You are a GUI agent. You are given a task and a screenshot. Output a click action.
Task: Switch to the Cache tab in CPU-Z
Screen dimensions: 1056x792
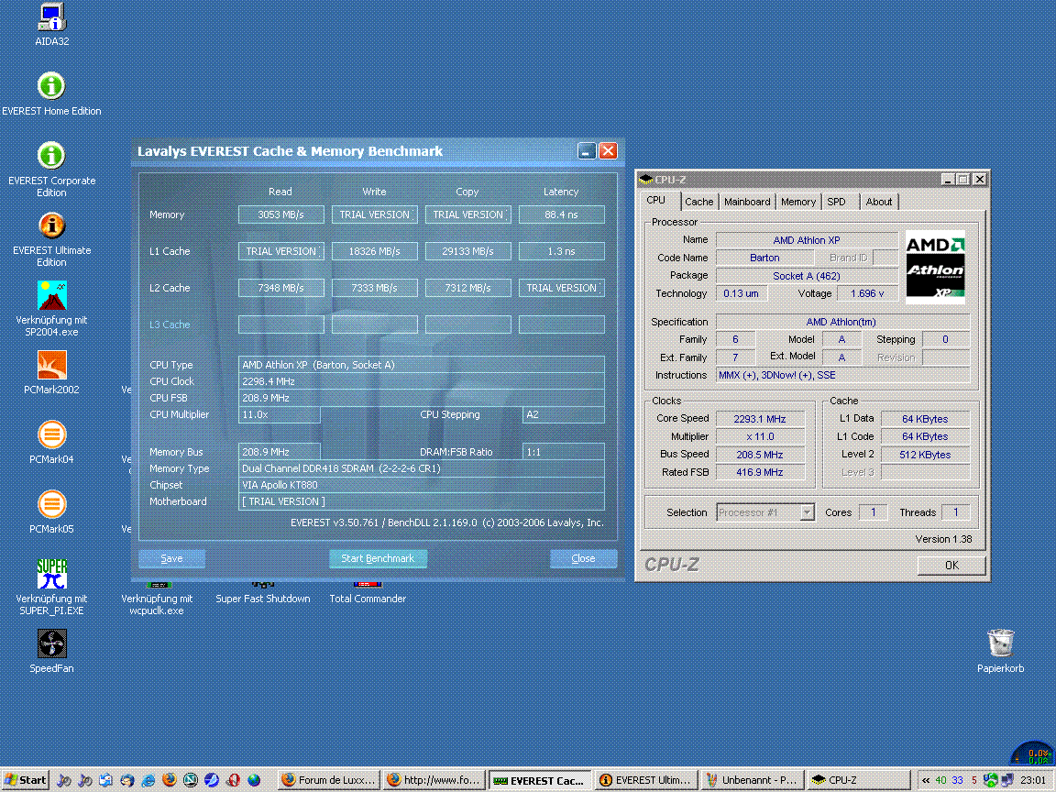(x=698, y=202)
